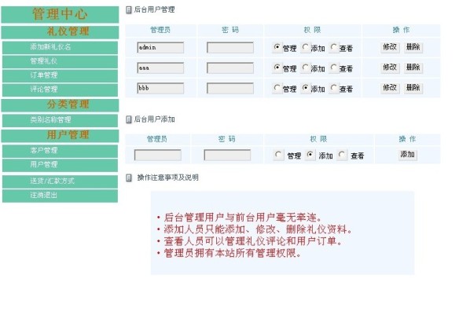Viewport: 470px width, 319px height.
Task: Click the icon beside 后台用户添加 heading
Action: 129,119
